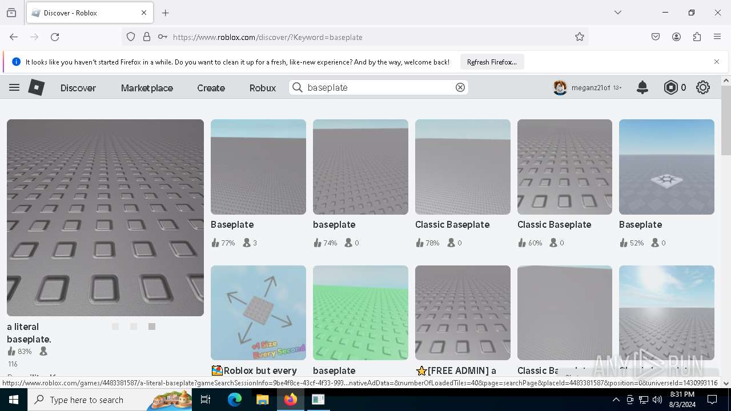This screenshot has width=731, height=411.
Task: Show hidden system tray icons
Action: [616, 400]
